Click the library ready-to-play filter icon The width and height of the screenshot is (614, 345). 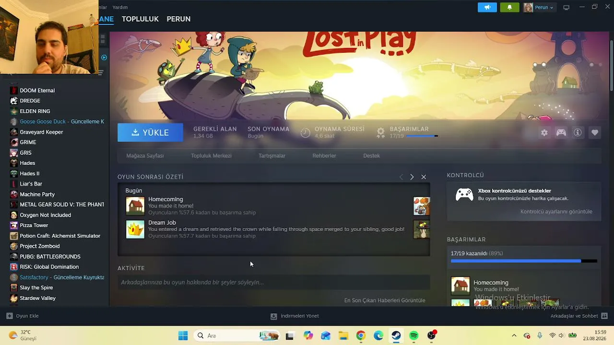click(104, 57)
